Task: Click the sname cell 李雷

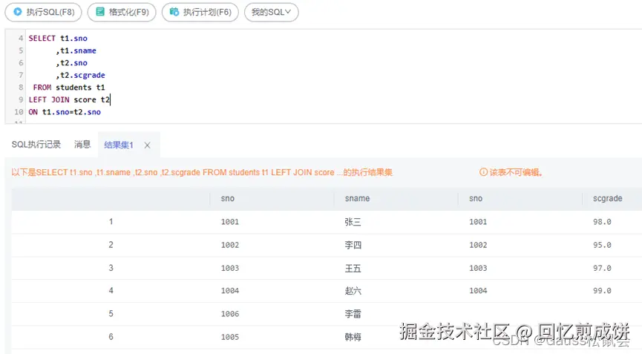Action: click(353, 314)
